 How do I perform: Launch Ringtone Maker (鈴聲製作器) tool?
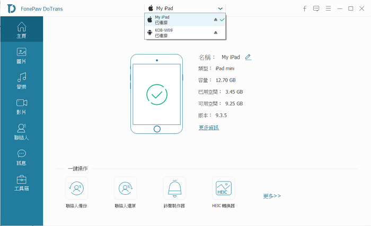tap(174, 193)
